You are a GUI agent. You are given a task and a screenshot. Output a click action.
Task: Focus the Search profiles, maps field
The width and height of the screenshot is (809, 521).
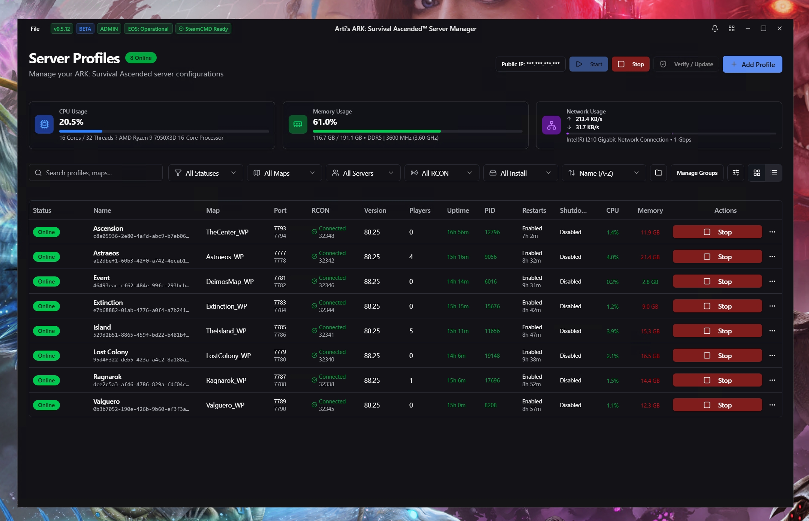[x=96, y=173]
